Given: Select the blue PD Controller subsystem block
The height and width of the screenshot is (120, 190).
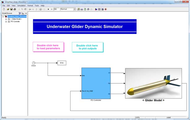Looking at the screenshot, I should [x=96, y=83].
